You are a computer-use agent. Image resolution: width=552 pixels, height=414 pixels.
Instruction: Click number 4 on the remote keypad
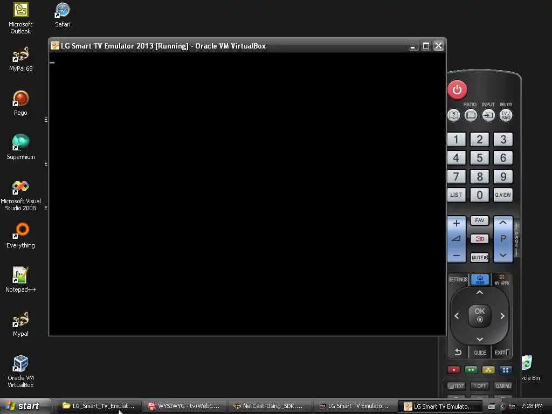point(456,158)
